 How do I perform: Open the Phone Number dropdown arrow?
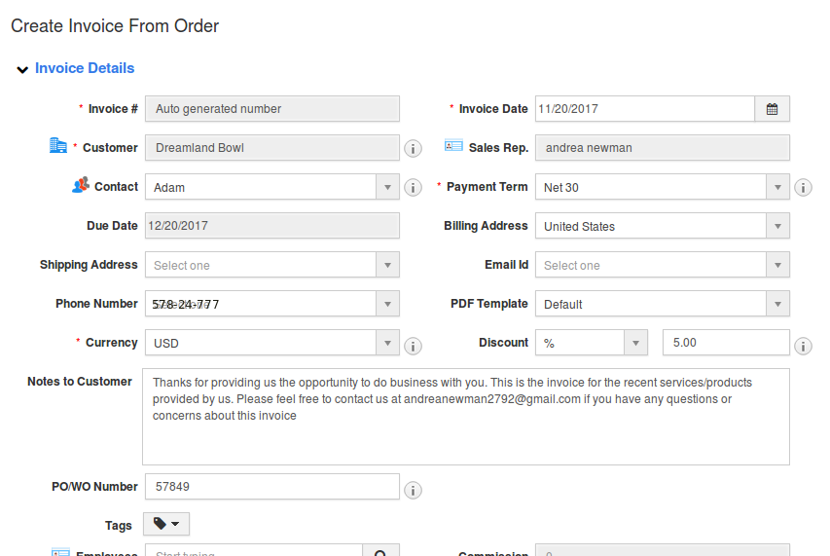click(387, 304)
